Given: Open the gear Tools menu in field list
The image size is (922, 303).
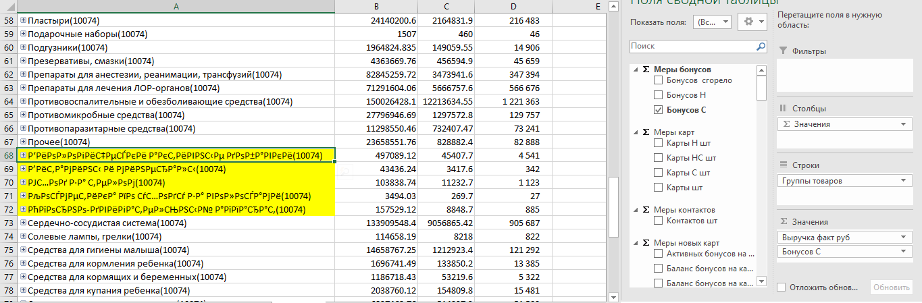Looking at the screenshot, I should tap(752, 22).
